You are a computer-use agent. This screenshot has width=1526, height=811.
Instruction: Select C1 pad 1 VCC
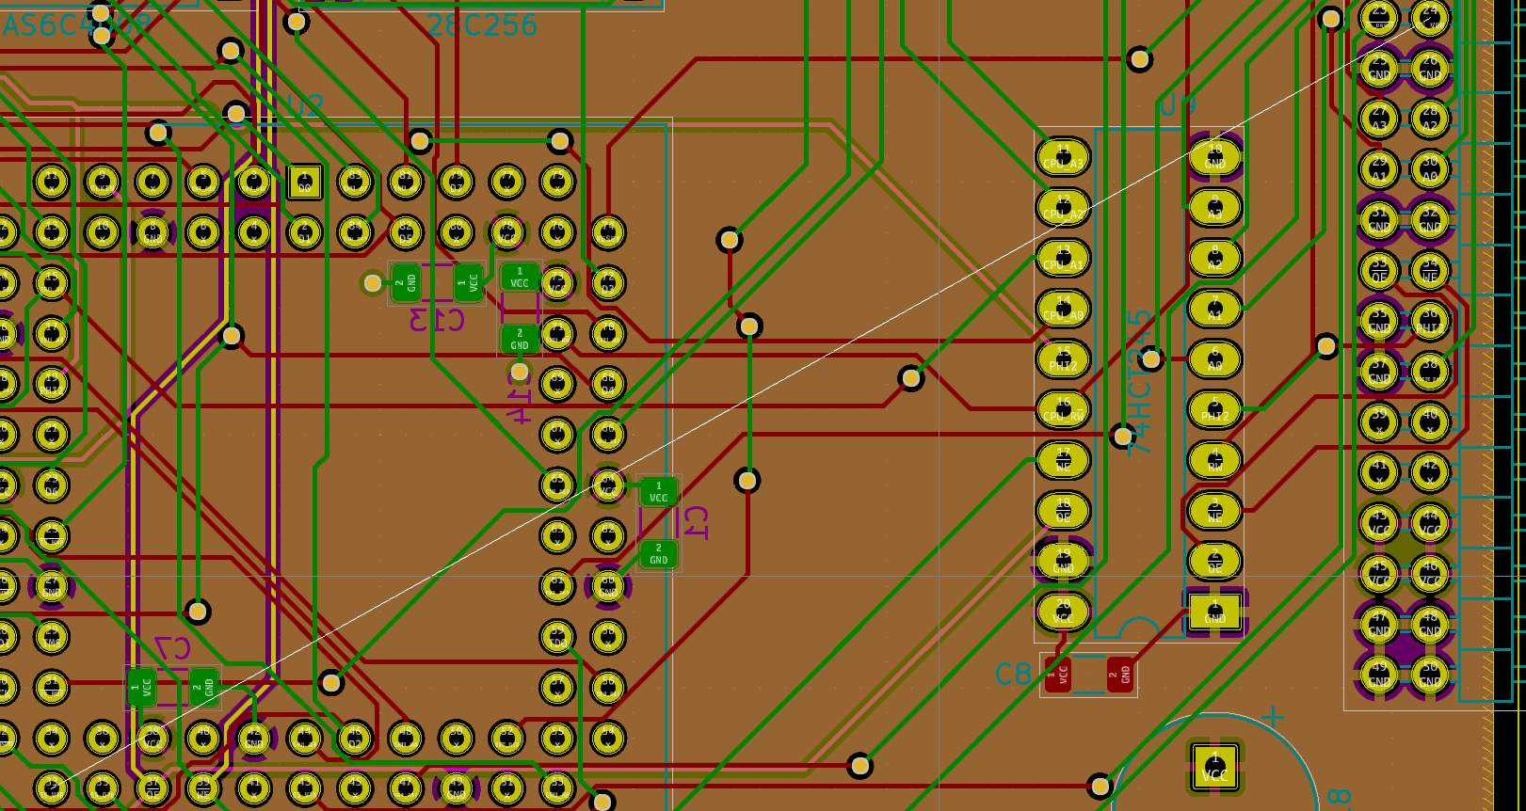(658, 492)
